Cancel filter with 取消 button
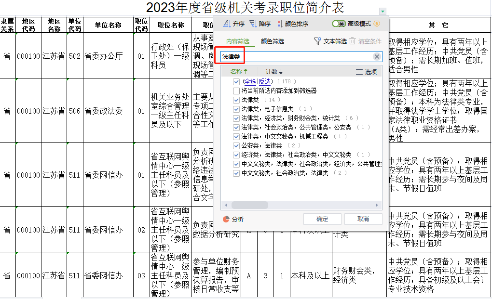This screenshot has height=299, width=492. (363, 219)
